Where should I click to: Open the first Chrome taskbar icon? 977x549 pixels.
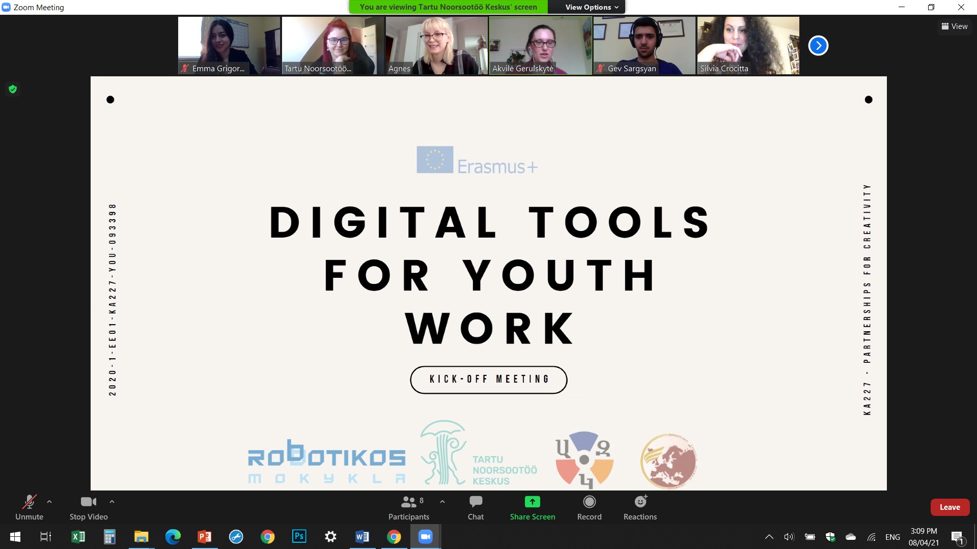click(268, 536)
